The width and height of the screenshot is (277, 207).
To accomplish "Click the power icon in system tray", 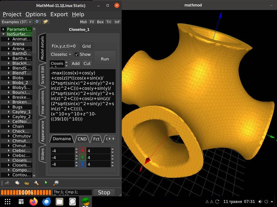I will pos(266,202).
